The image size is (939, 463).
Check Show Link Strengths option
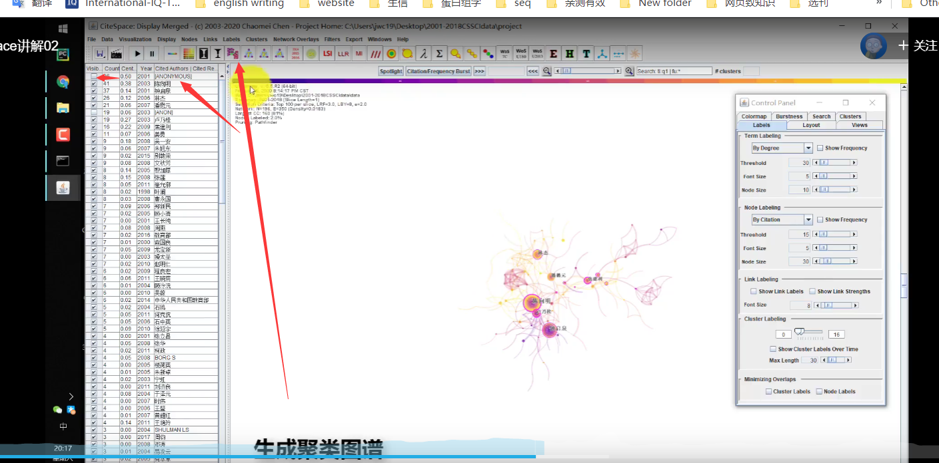(812, 291)
